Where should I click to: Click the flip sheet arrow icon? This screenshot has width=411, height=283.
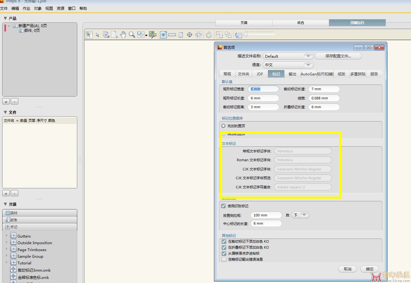[238, 35]
